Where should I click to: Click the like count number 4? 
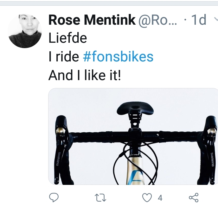[160, 198]
